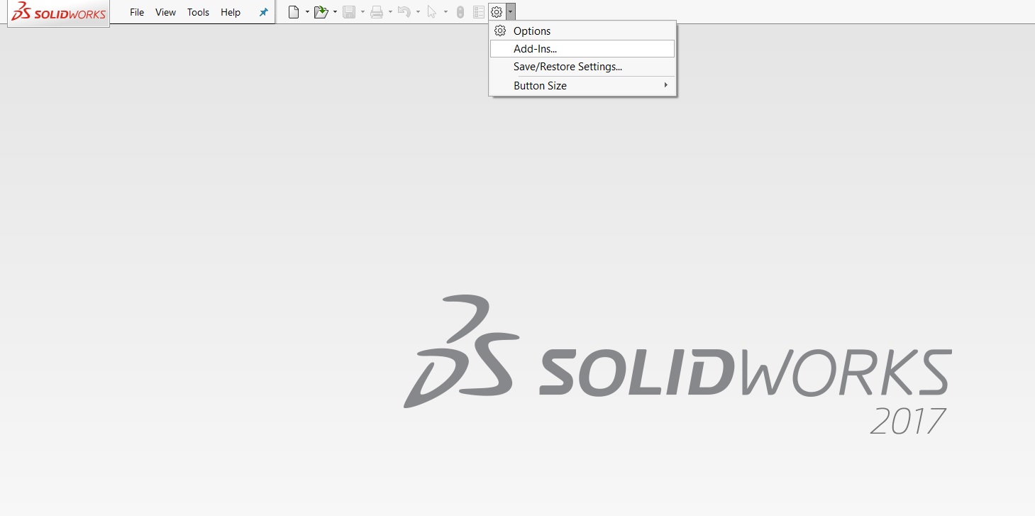The width and height of the screenshot is (1035, 516).
Task: Click the Save floppy disk icon
Action: [x=349, y=12]
